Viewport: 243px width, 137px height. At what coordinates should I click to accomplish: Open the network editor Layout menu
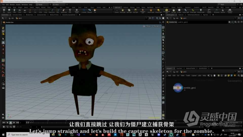click(194, 76)
